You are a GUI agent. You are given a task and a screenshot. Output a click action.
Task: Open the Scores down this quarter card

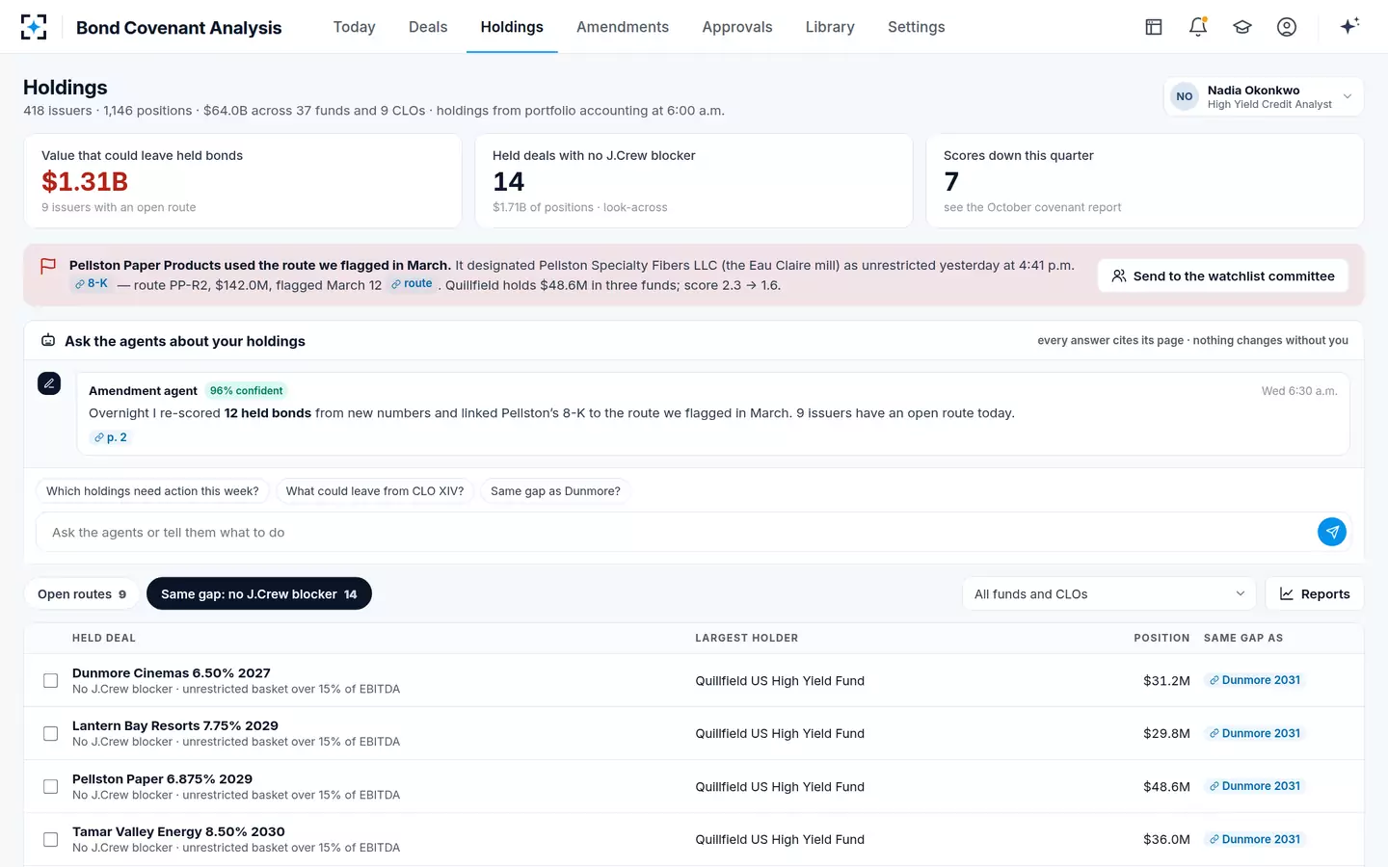point(1145,181)
